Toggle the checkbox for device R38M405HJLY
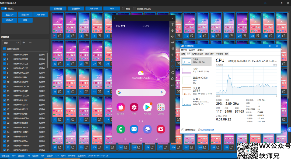Image resolution: width=291 pixels, height=159 pixels. pyautogui.click(x=5, y=100)
